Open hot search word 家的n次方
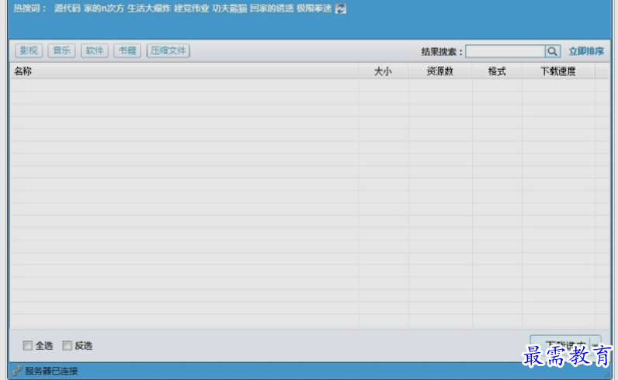618x380 pixels. pyautogui.click(x=104, y=9)
